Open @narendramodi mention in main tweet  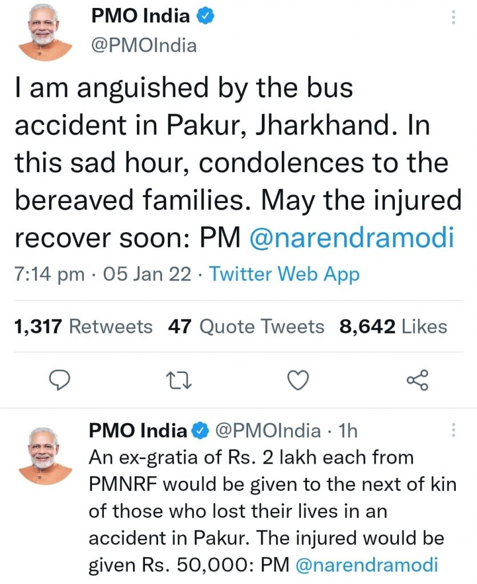(352, 239)
